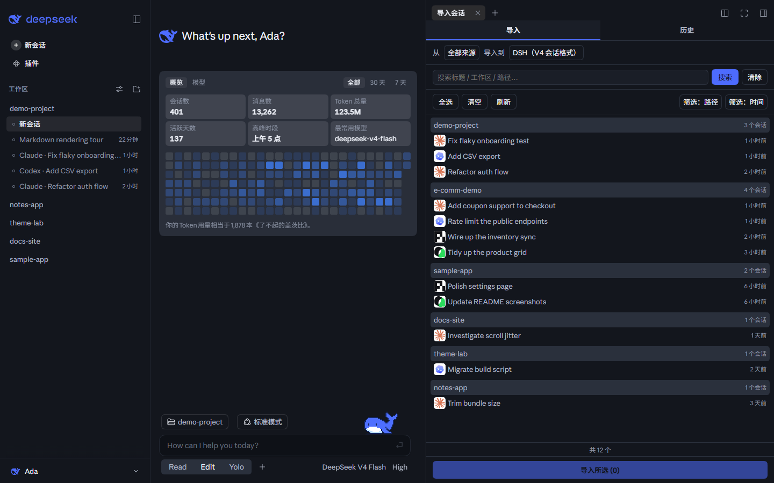Click 清空 button
Image resolution: width=774 pixels, height=483 pixels.
(475, 102)
